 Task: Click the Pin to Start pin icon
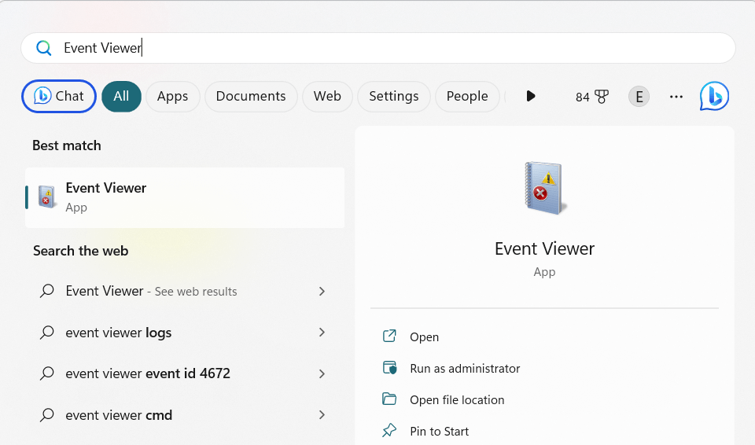point(389,431)
